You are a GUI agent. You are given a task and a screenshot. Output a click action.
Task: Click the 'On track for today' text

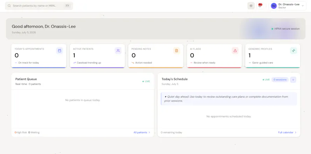coord(28,63)
